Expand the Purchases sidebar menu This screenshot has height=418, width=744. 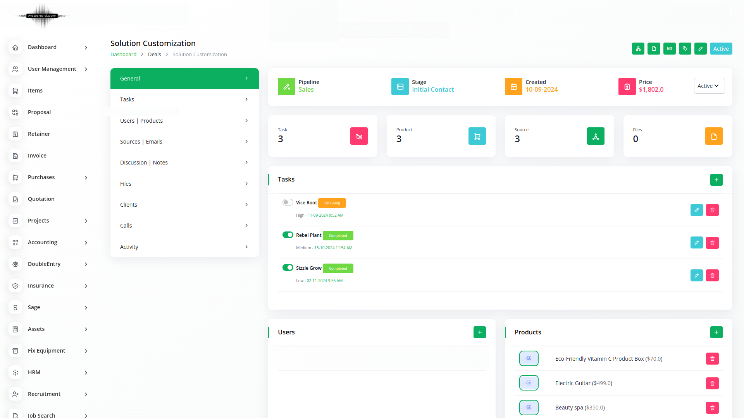86,178
